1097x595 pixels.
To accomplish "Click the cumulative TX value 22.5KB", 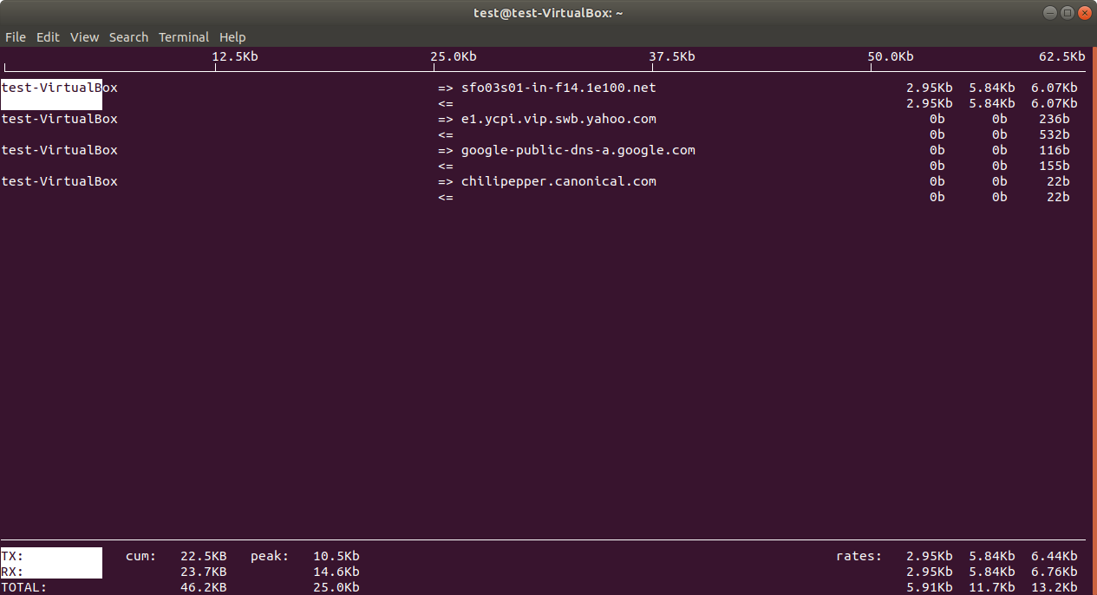I will (x=204, y=556).
